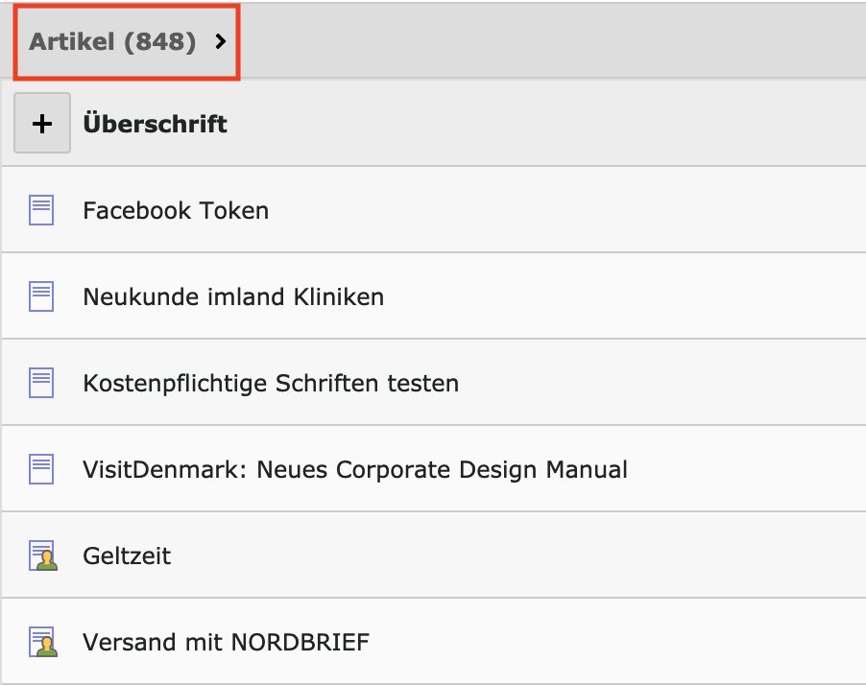866x685 pixels.
Task: Click the blank area of the Facebook Token row
Action: (x=576, y=210)
